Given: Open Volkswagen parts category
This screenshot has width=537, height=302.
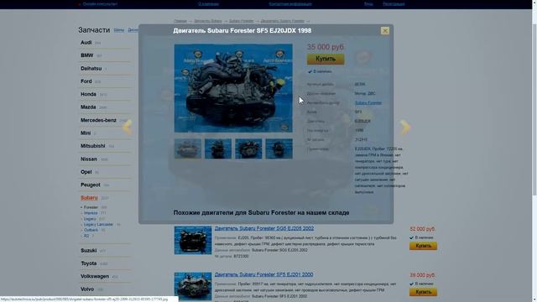Looking at the screenshot, I should pyautogui.click(x=95, y=276).
